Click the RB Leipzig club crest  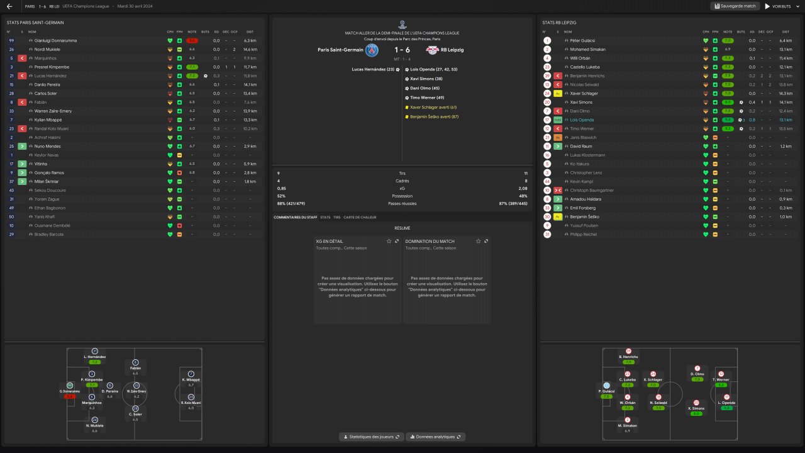(433, 50)
